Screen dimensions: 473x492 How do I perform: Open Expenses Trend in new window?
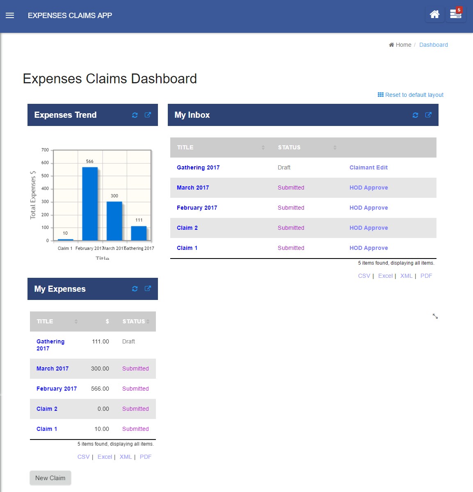click(148, 115)
